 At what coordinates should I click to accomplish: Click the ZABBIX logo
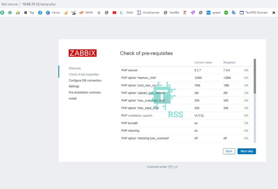pos(82,53)
